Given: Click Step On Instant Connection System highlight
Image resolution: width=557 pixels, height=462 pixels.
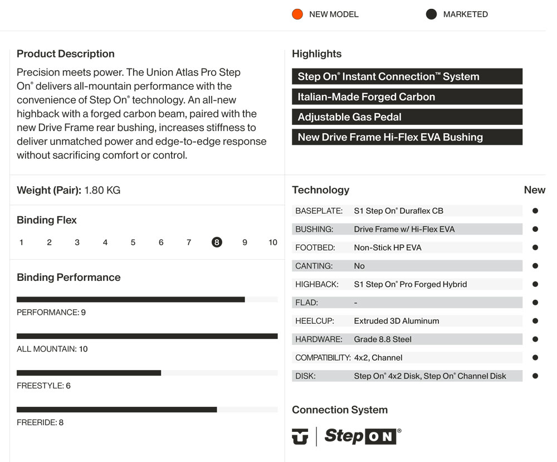Looking at the screenshot, I should [407, 77].
